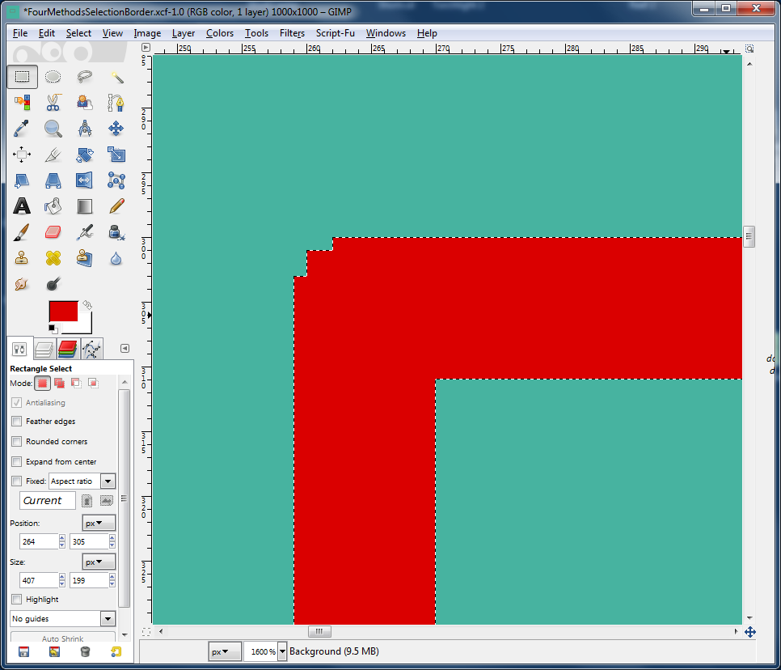Select the Paintbrush tool
781x670 pixels.
22,231
